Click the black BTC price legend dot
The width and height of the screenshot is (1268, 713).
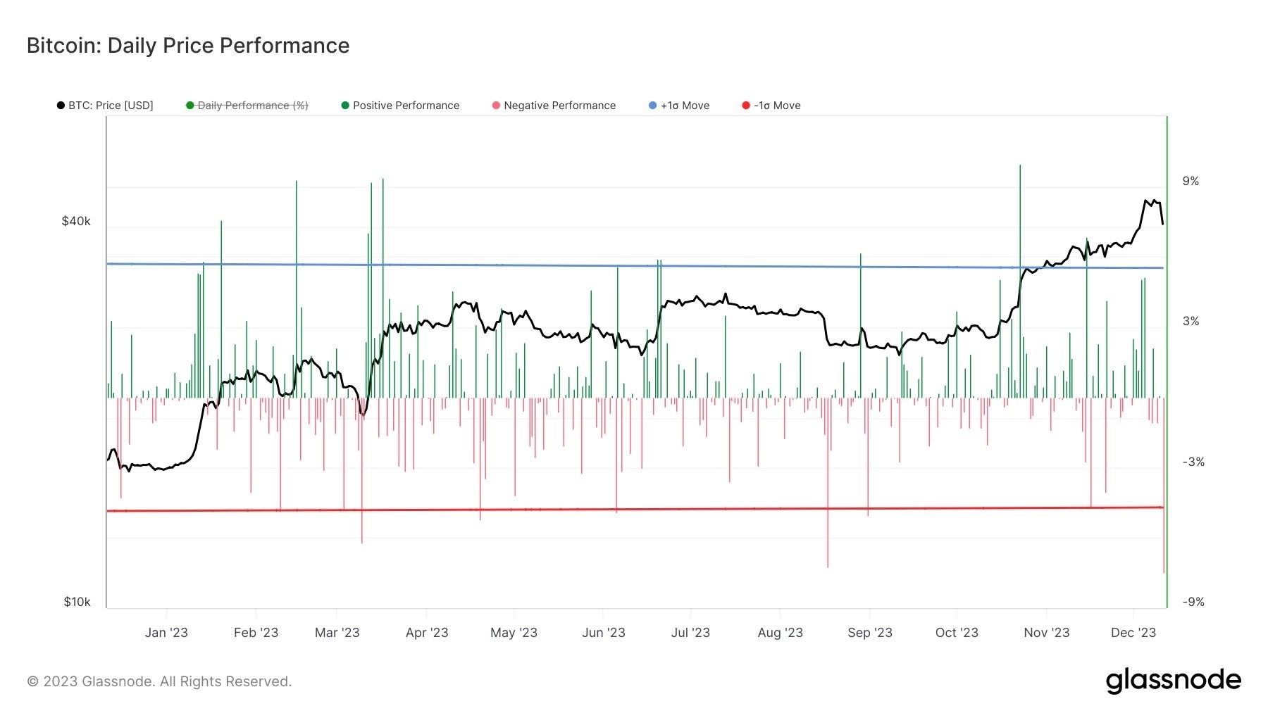(61, 106)
